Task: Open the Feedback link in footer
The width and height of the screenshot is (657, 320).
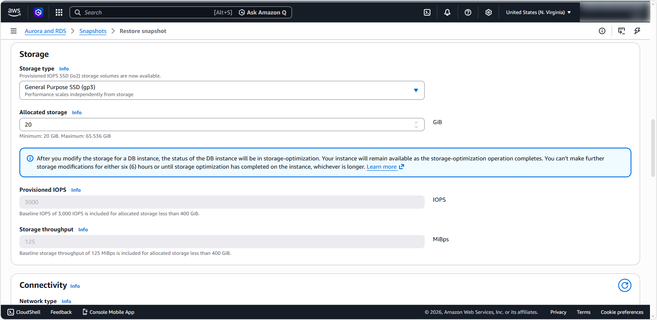Action: click(61, 312)
